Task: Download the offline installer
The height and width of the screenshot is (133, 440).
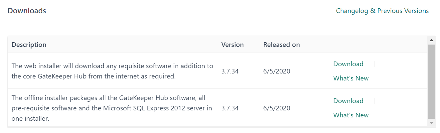Action: 348,101
